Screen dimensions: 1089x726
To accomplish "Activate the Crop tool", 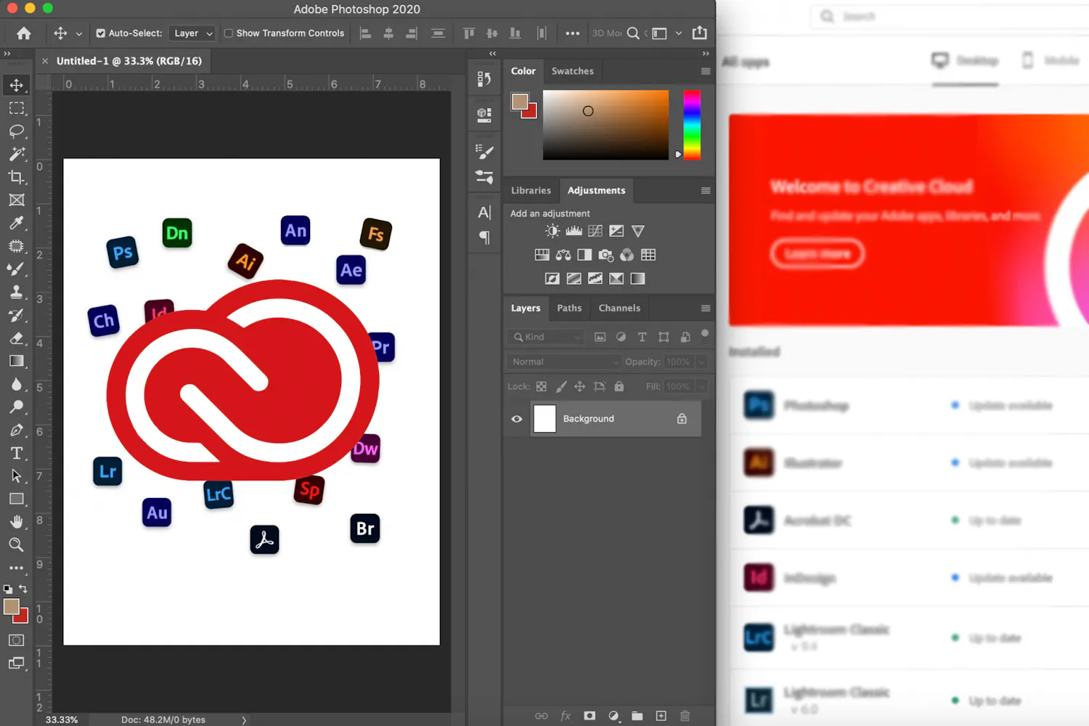I will pyautogui.click(x=16, y=177).
